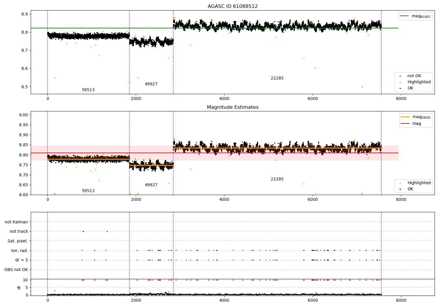Click the 'Ion. rad.' row label
This screenshot has width=439, height=307.
(x=20, y=251)
